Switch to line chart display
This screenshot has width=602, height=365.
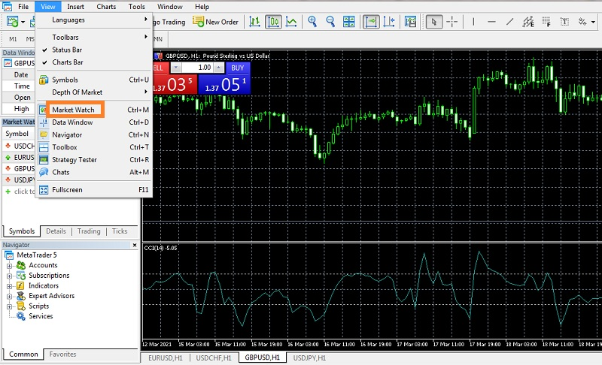tap(291, 22)
